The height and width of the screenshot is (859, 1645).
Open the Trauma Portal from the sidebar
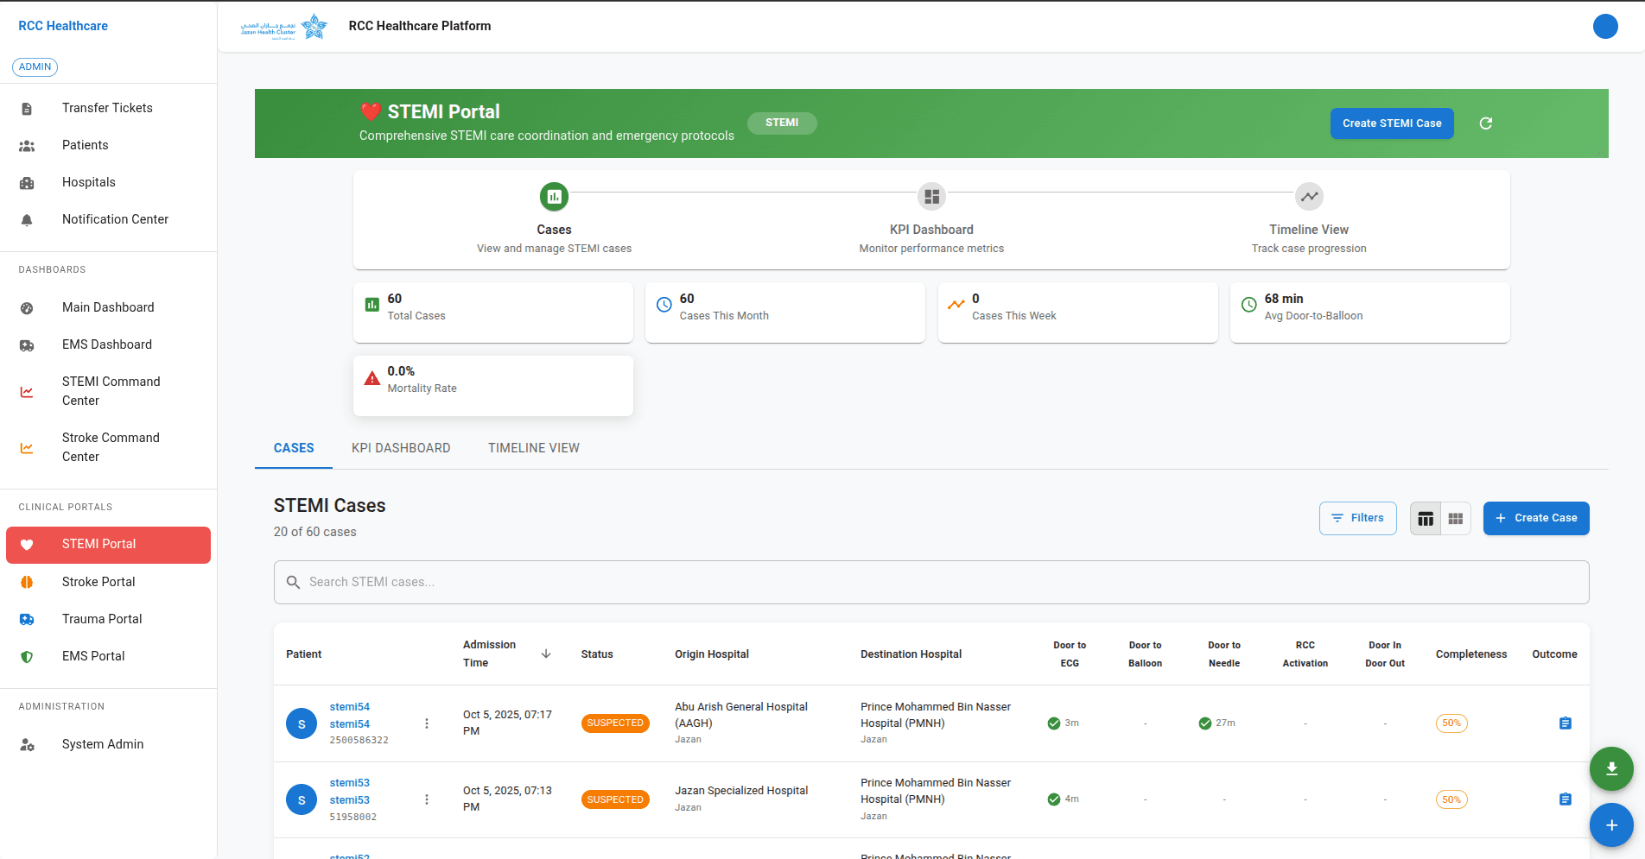tap(101, 618)
